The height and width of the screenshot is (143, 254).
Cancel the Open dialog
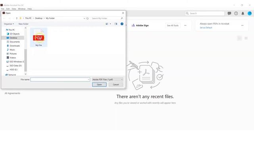[x=115, y=85]
